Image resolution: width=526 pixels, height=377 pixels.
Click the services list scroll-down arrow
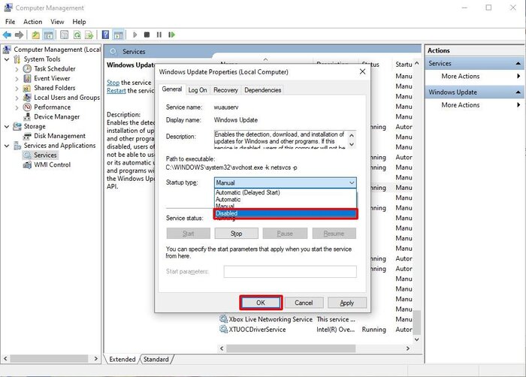[416, 339]
